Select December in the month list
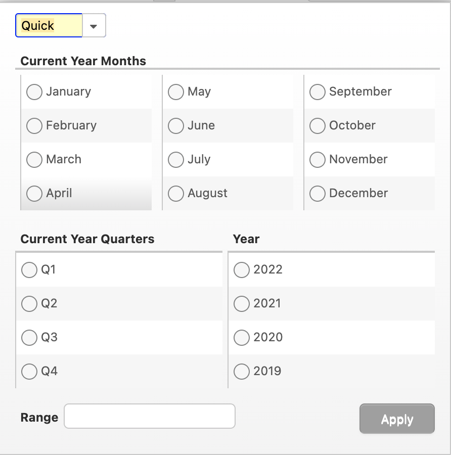451x455 pixels. (x=318, y=193)
